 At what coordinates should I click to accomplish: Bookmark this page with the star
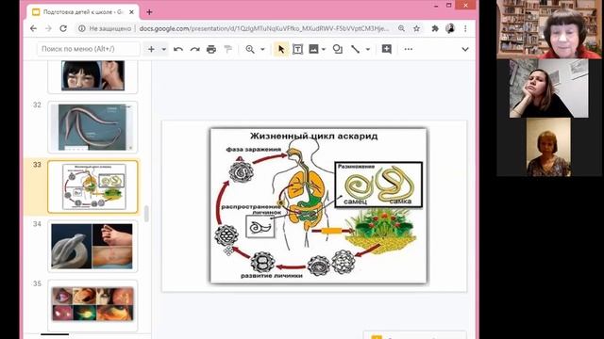pos(416,28)
